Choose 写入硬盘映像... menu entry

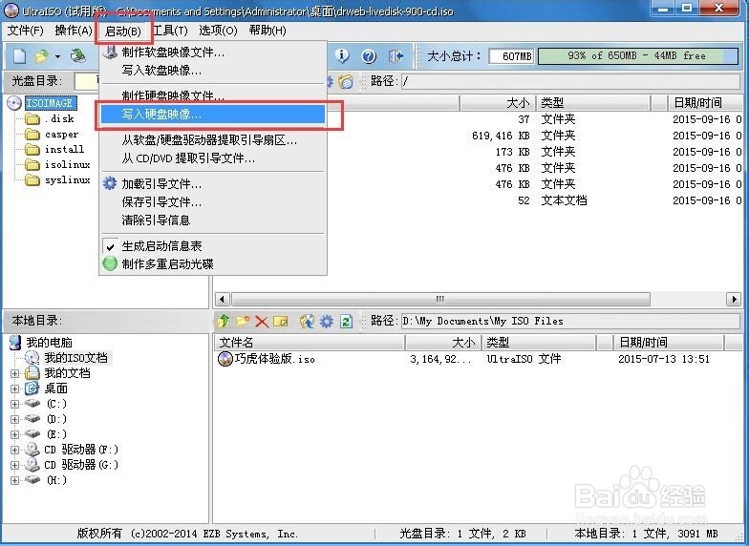point(213,115)
